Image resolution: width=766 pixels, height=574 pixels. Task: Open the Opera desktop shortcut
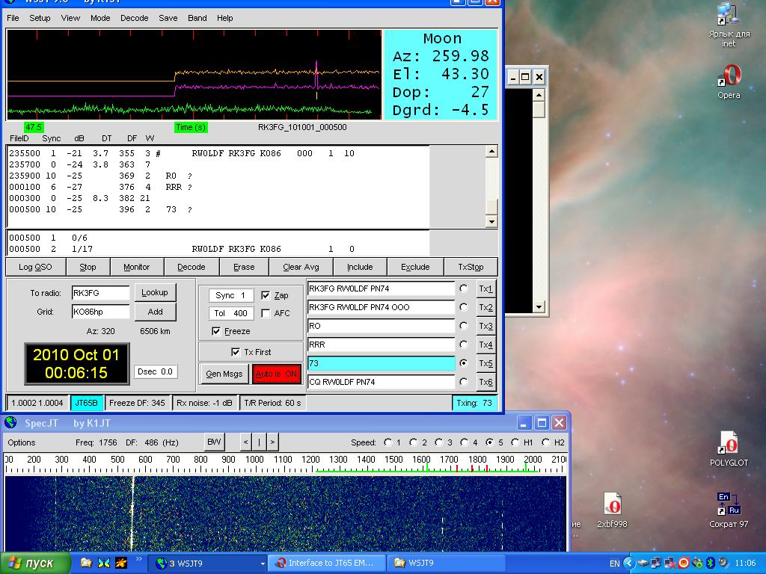click(x=729, y=81)
